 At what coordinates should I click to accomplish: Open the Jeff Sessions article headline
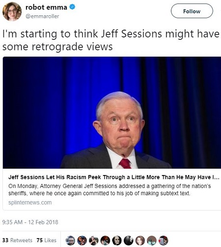(x=114, y=177)
